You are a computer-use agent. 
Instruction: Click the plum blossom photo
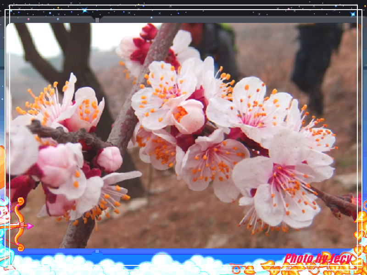pyautogui.click(x=183, y=135)
